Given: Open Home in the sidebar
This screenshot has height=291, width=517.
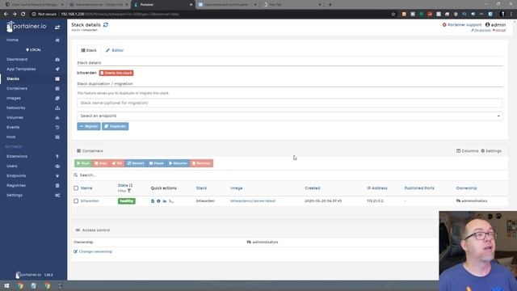Looking at the screenshot, I should 13,40.
